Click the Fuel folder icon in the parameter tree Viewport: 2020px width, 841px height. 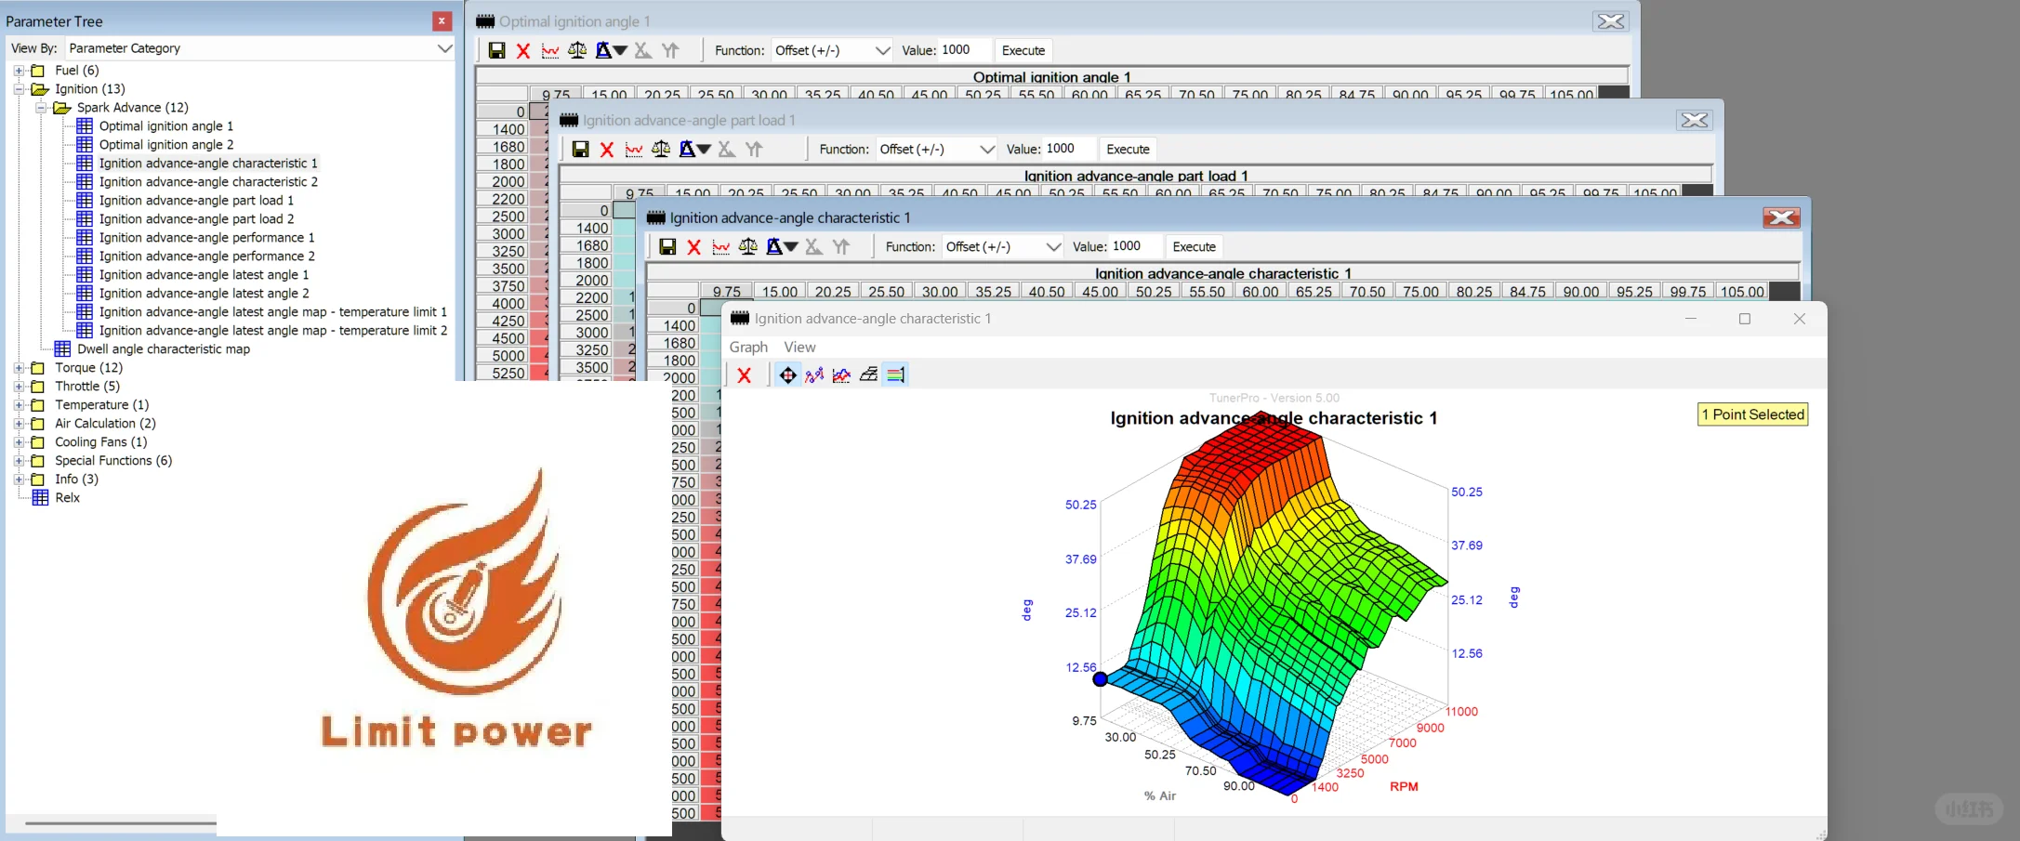[38, 71]
